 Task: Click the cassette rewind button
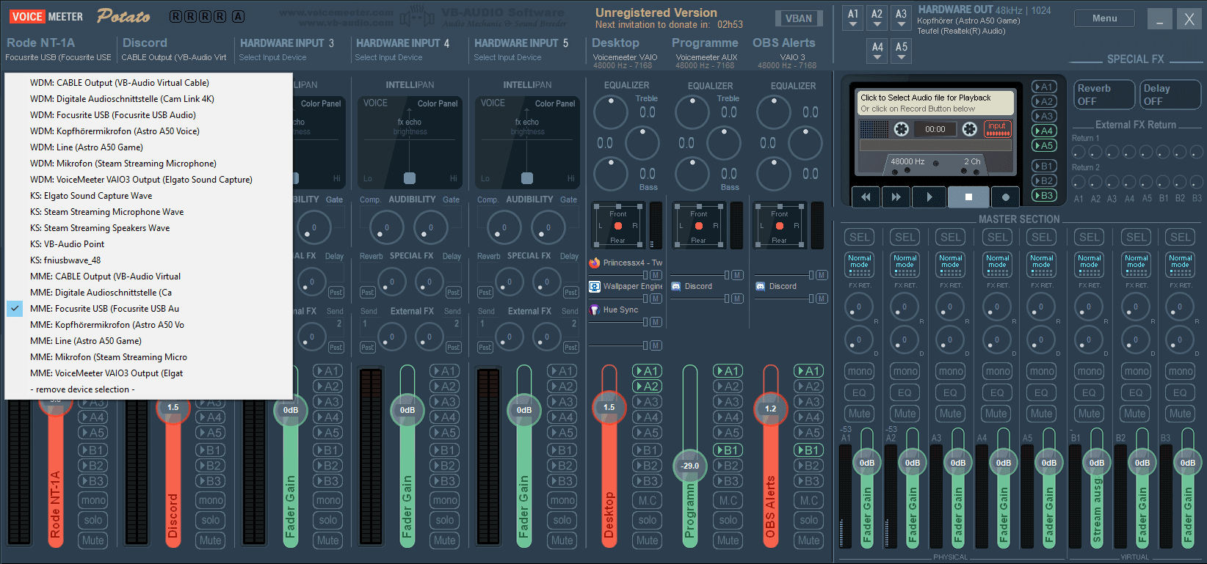[866, 197]
